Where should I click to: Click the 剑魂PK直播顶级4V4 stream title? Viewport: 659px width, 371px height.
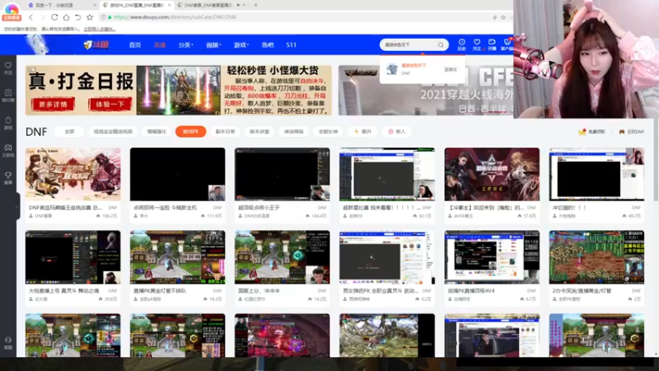pyautogui.click(x=471, y=291)
